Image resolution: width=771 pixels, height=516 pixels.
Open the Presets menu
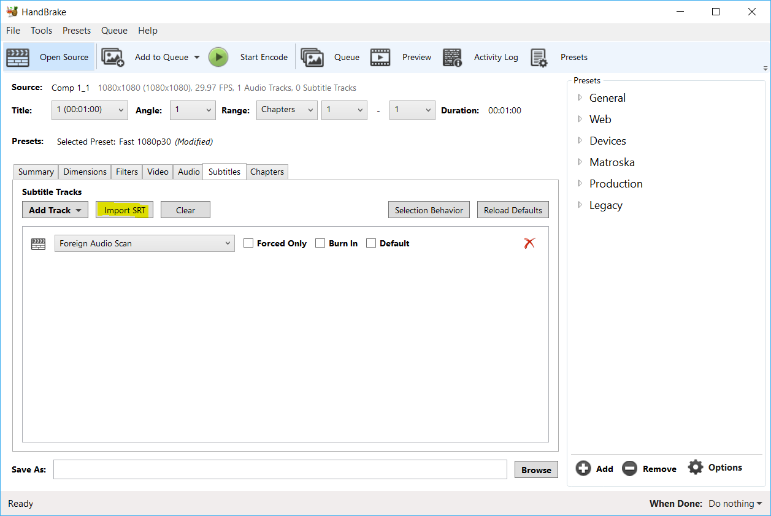tap(77, 31)
